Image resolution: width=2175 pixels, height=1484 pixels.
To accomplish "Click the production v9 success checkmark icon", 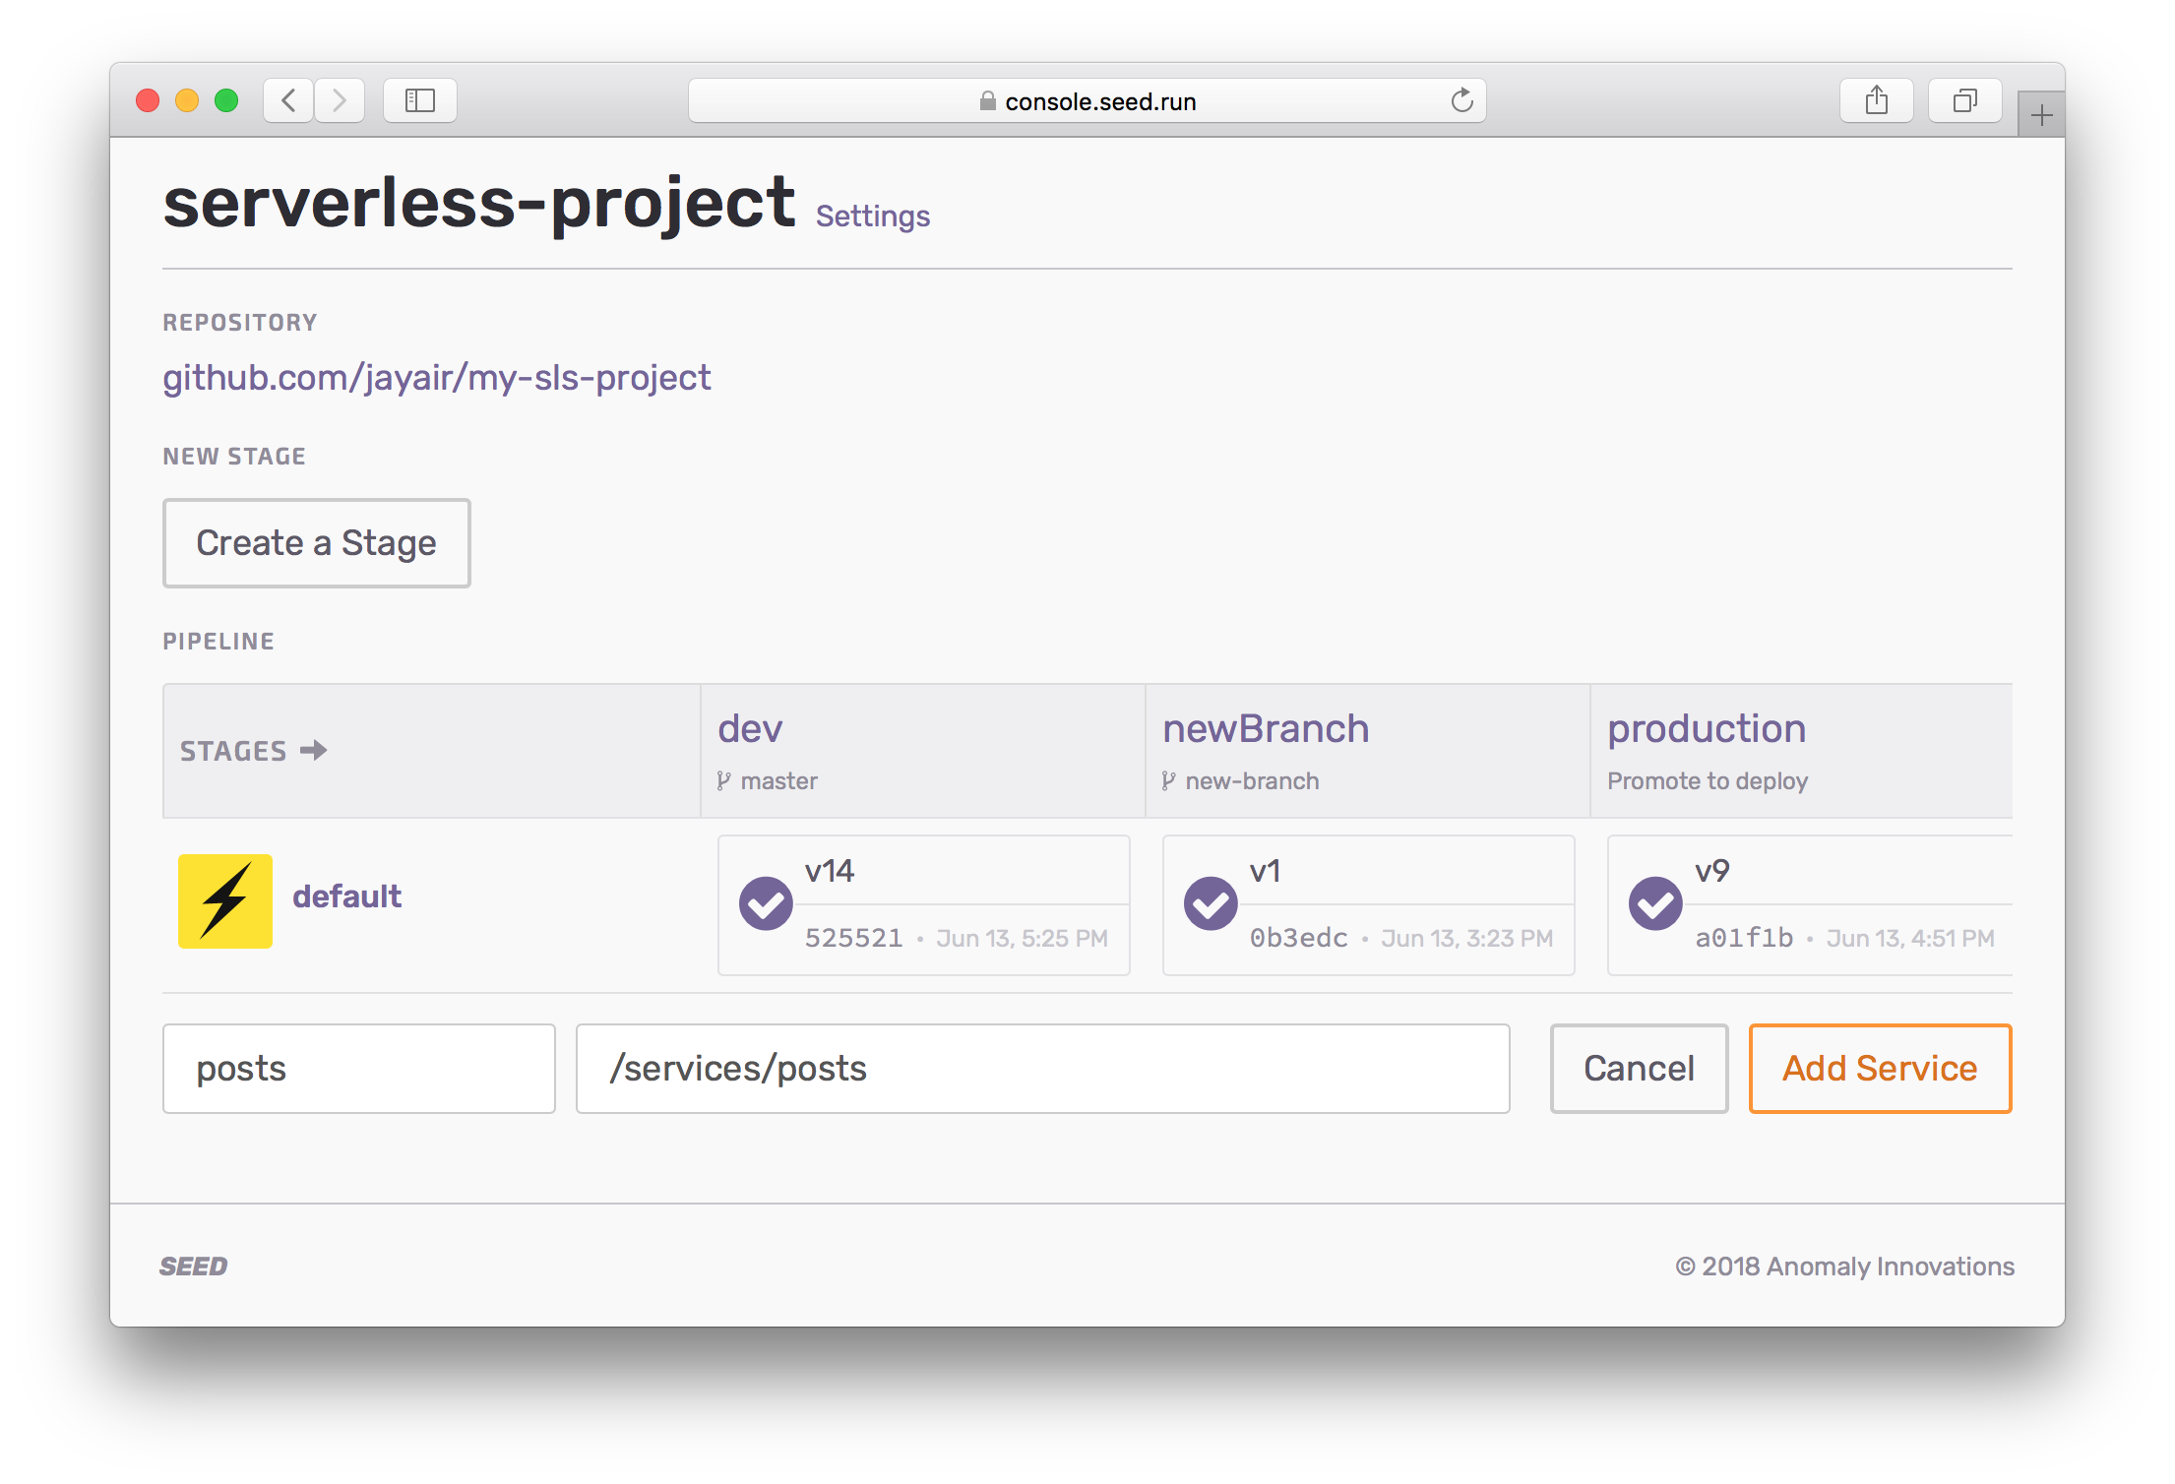I will [1655, 903].
